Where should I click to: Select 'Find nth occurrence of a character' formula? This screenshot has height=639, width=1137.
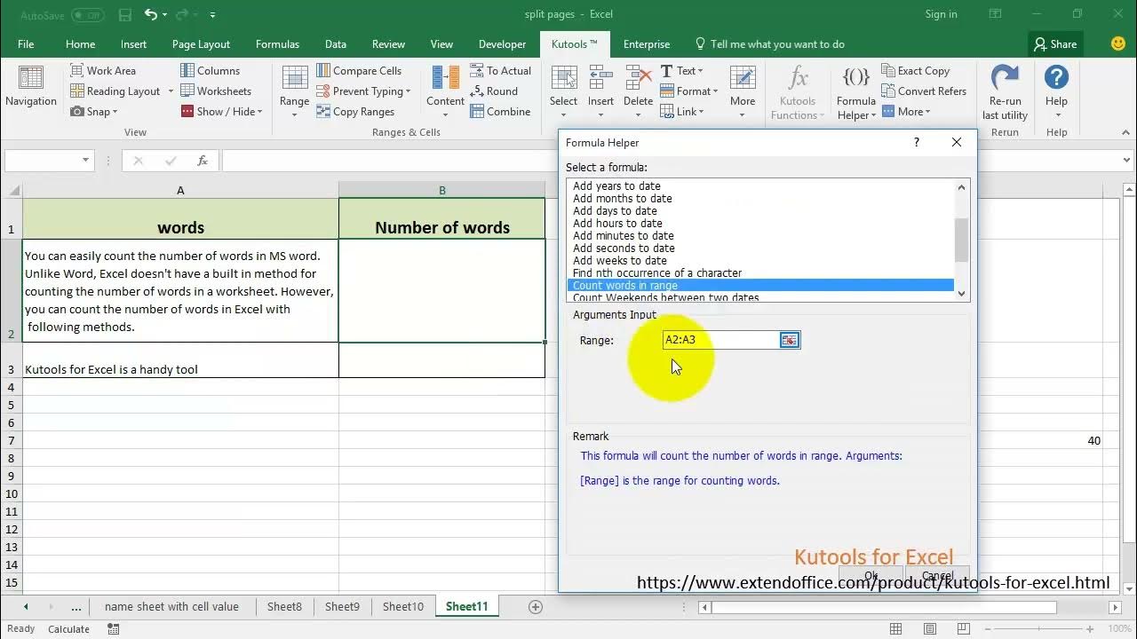pos(657,273)
